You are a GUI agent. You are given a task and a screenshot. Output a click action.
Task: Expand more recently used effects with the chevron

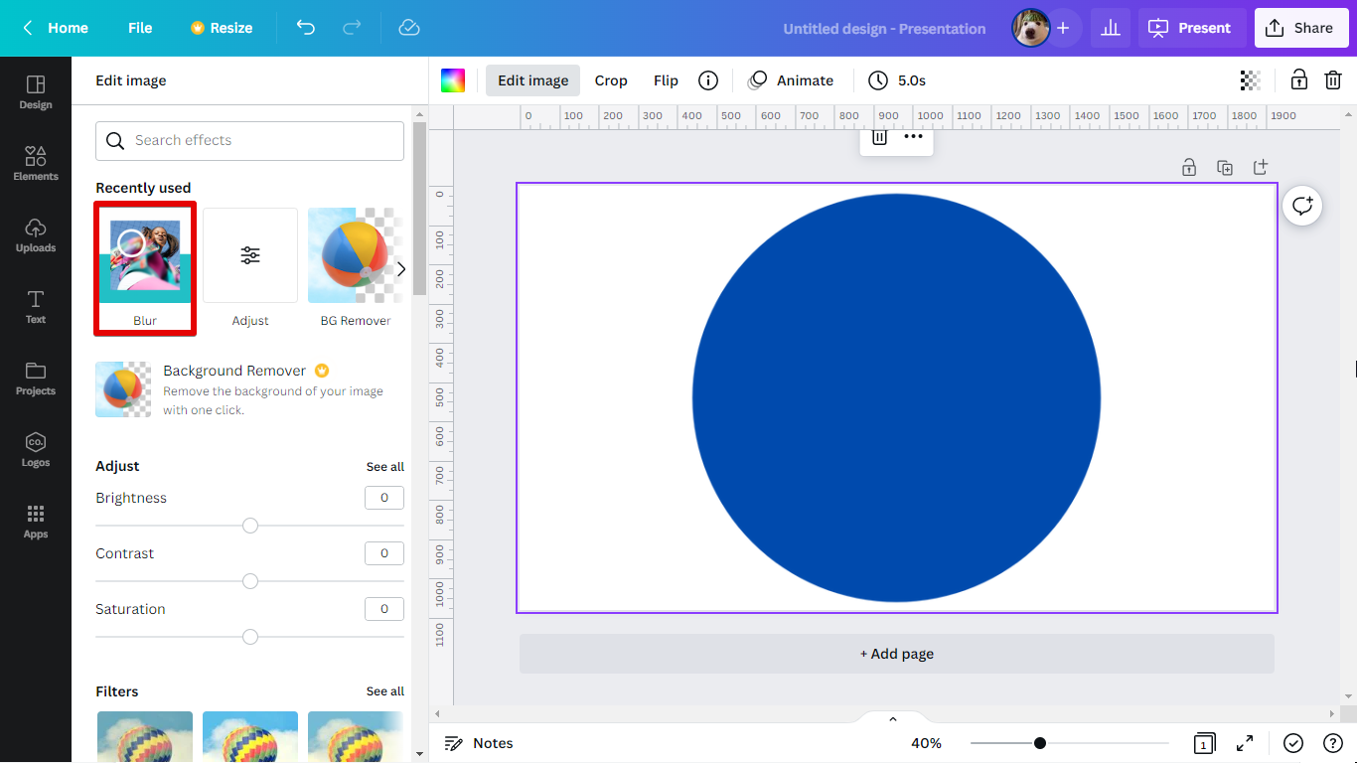pos(400,268)
